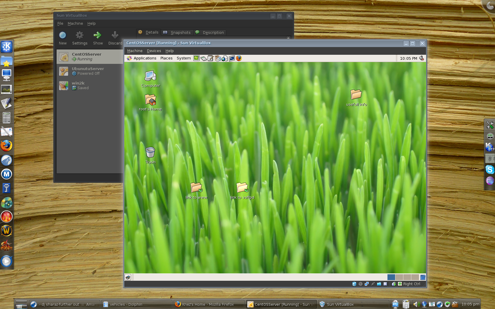The image size is (495, 309).
Task: Click the USB devices status bar icon
Action: pyautogui.click(x=373, y=284)
